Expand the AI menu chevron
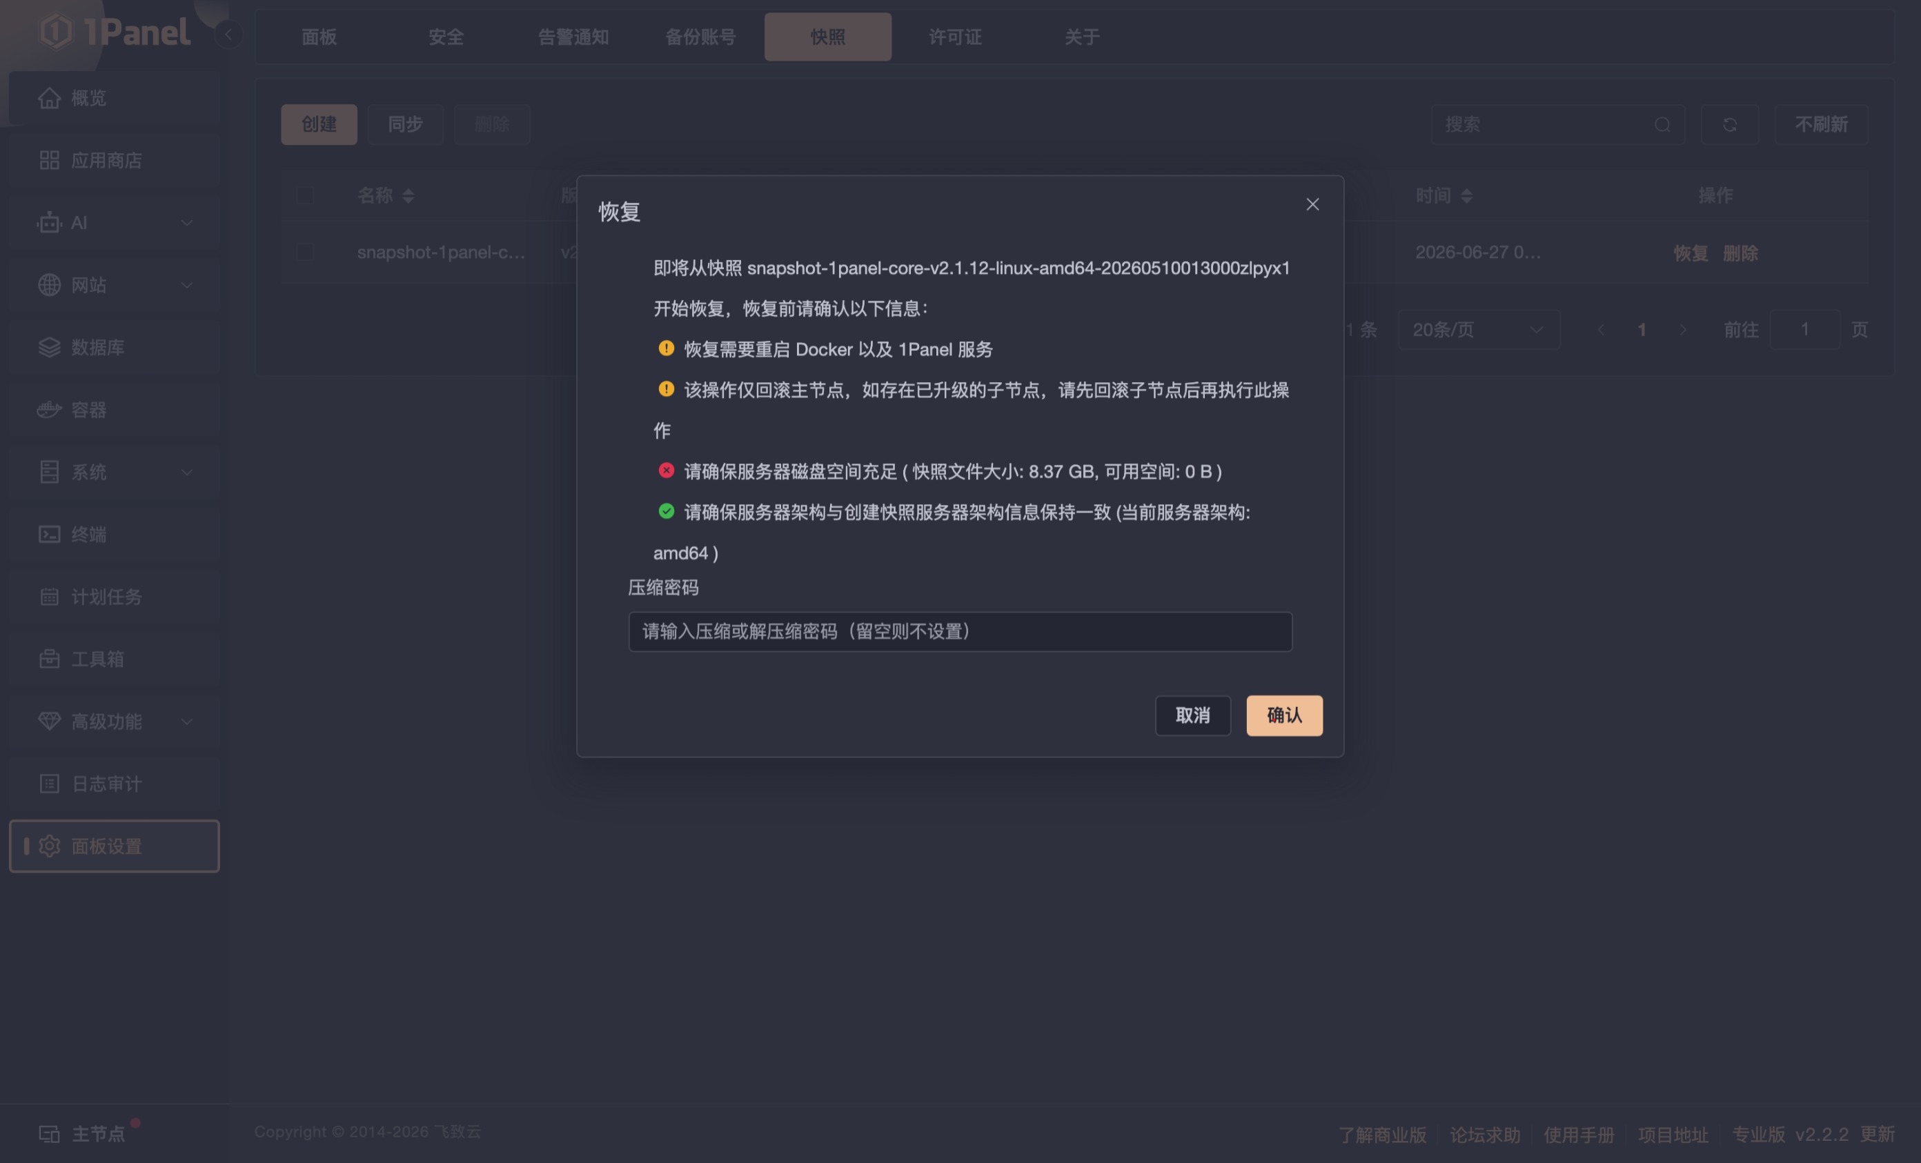The image size is (1921, 1163). (x=187, y=223)
